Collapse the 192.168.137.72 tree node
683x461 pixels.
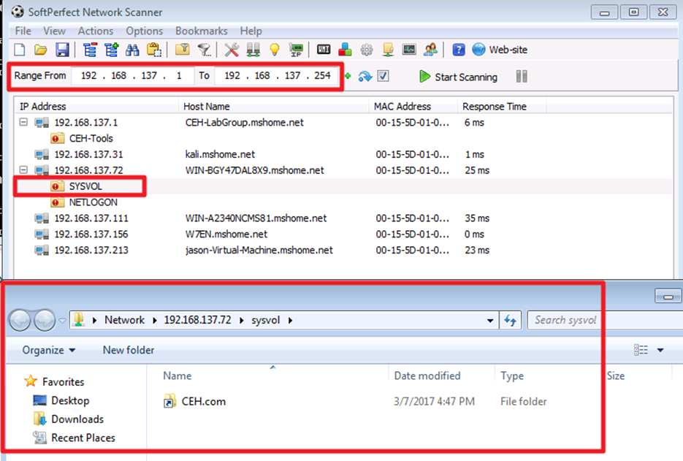(x=23, y=169)
